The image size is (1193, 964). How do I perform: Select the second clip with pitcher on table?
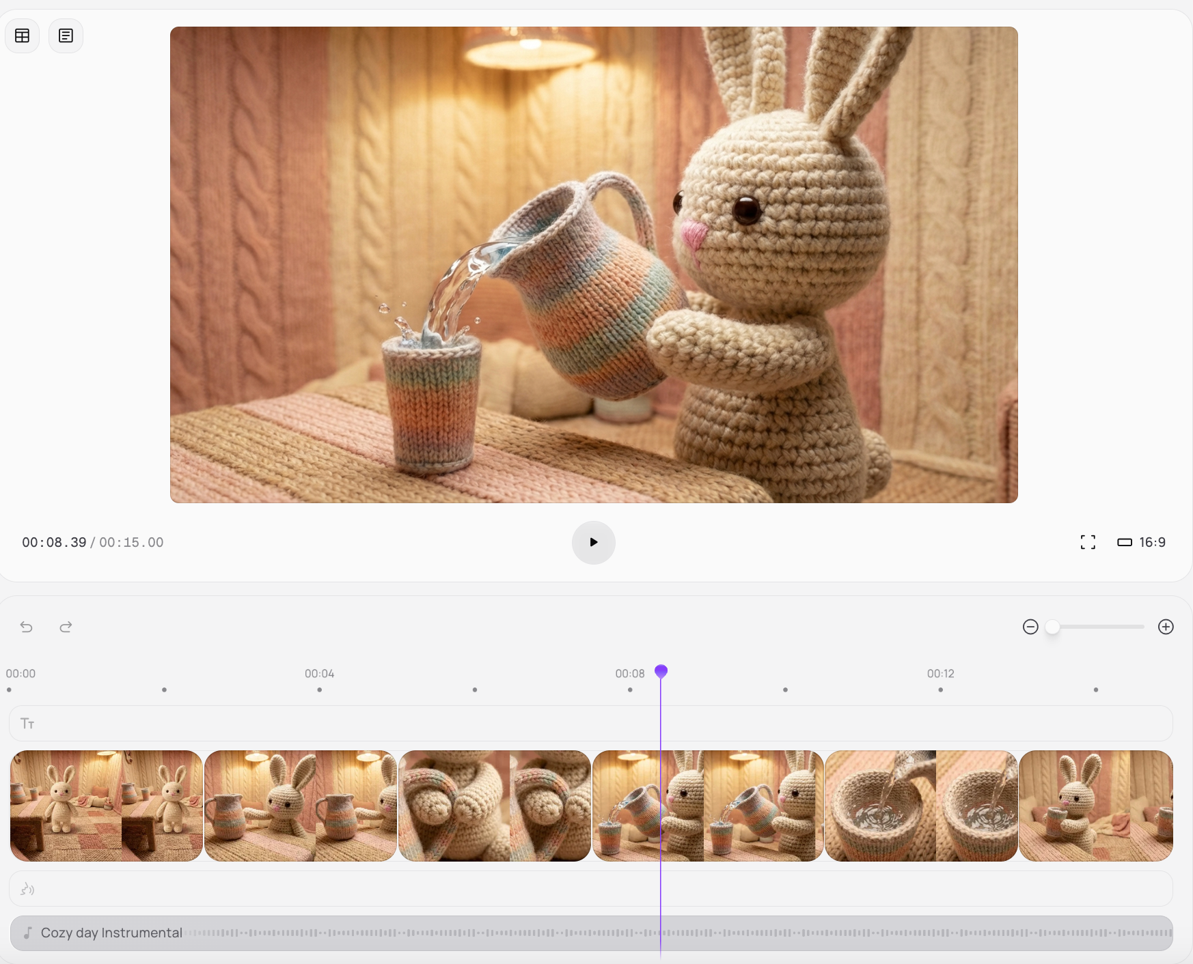(x=300, y=806)
